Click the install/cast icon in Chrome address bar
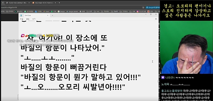 pyautogui.click(x=143, y=7)
